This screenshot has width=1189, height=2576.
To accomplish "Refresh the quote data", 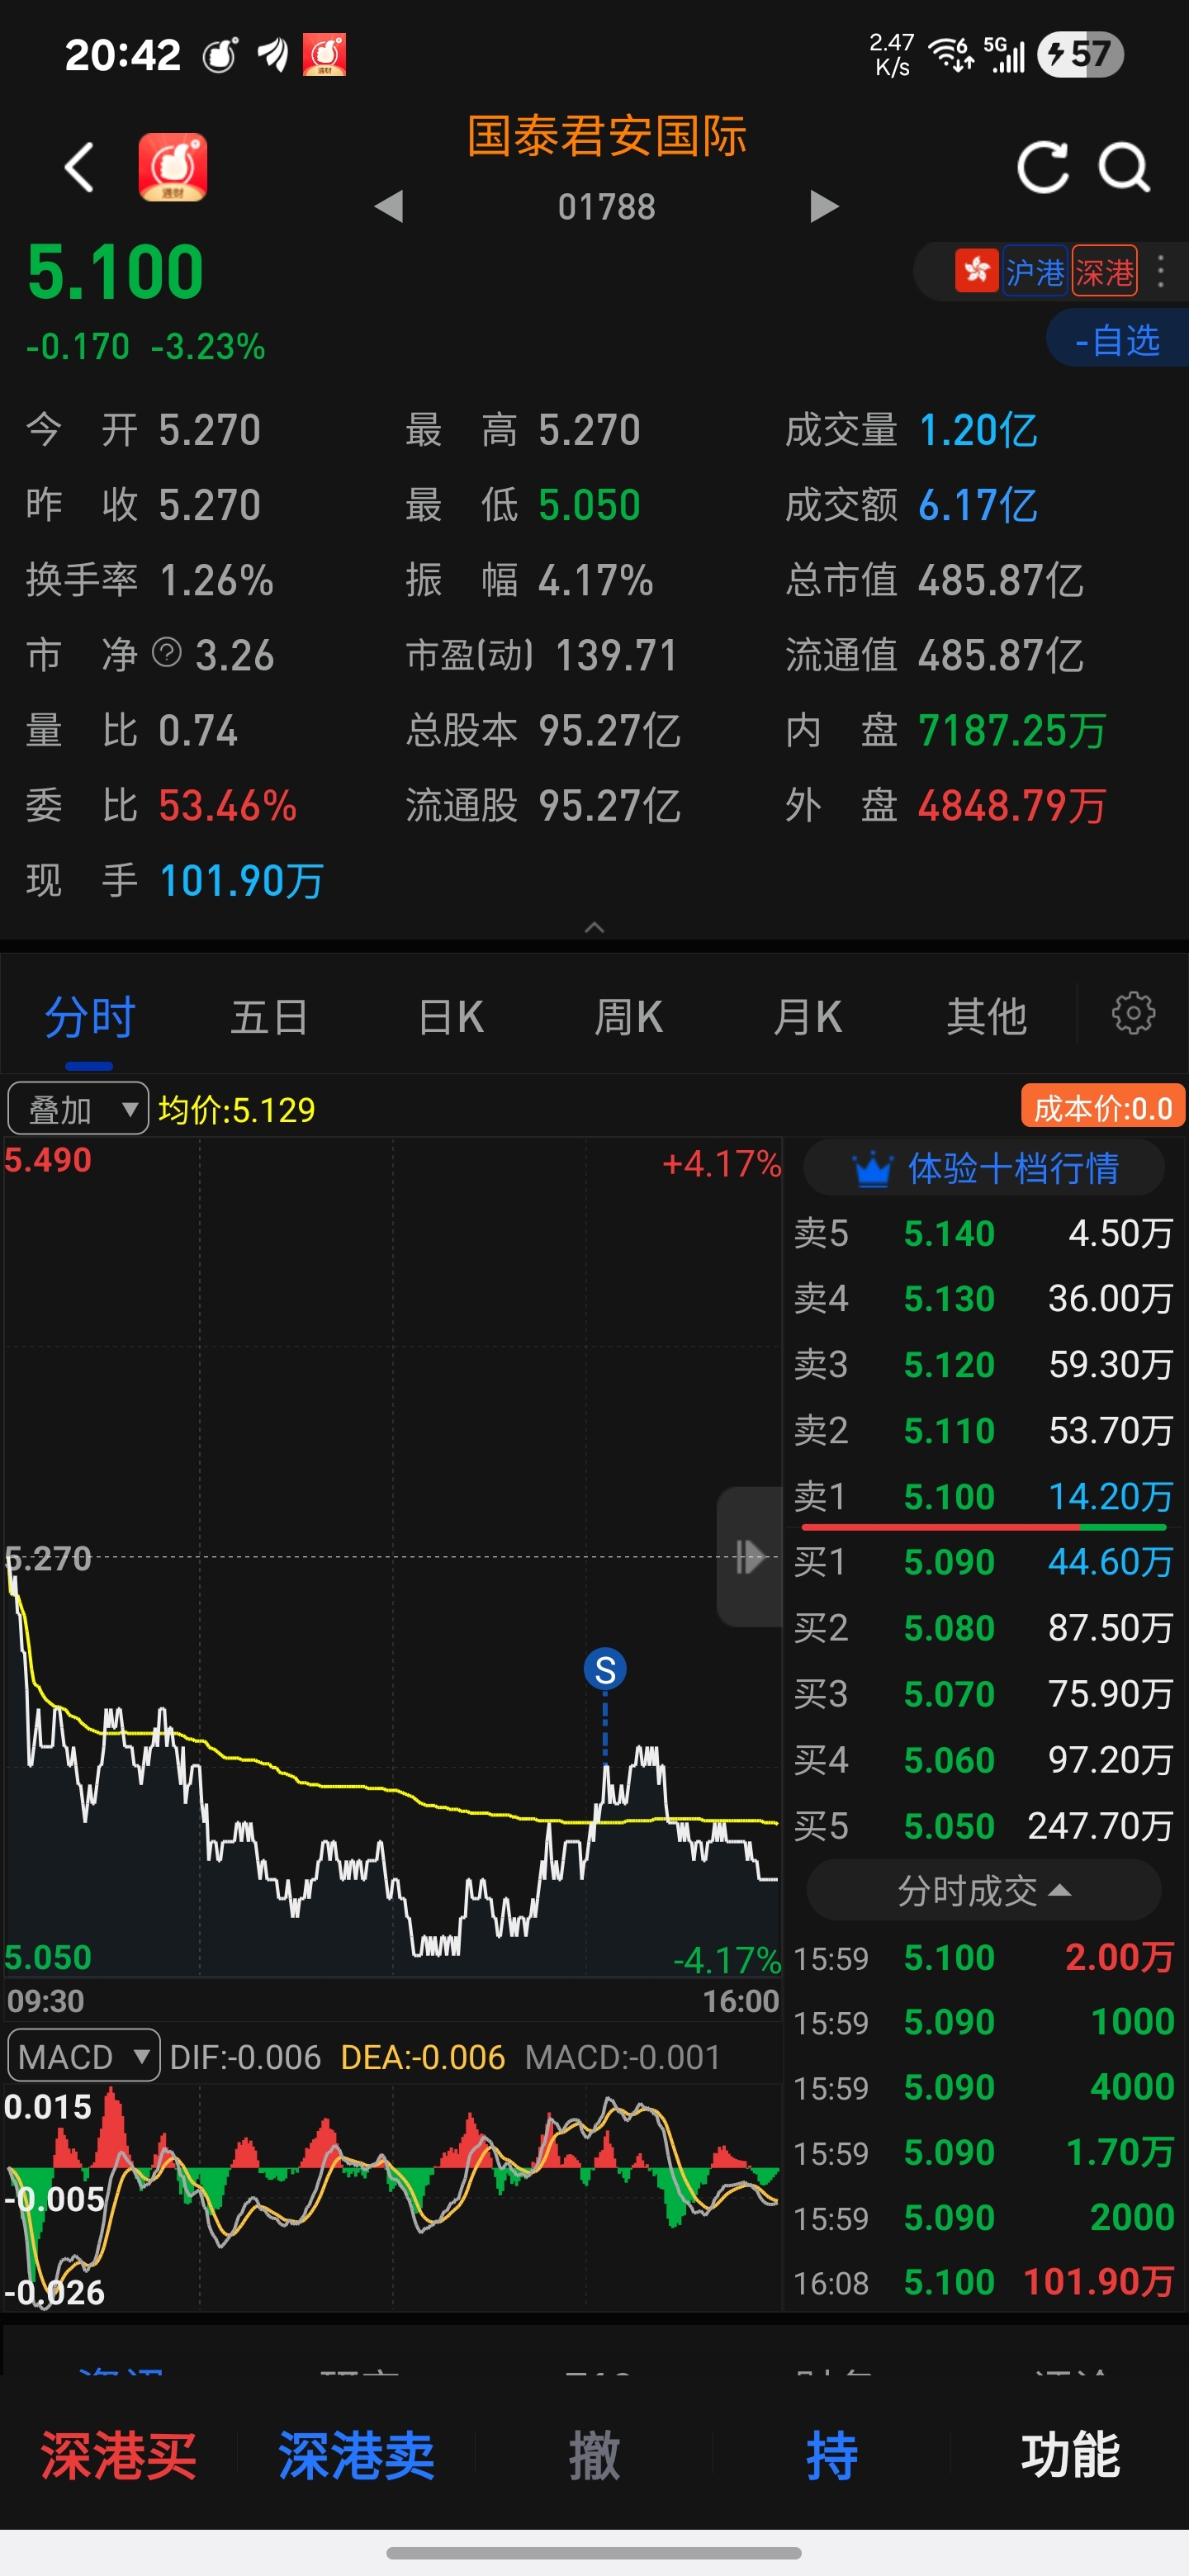I will point(1043,167).
